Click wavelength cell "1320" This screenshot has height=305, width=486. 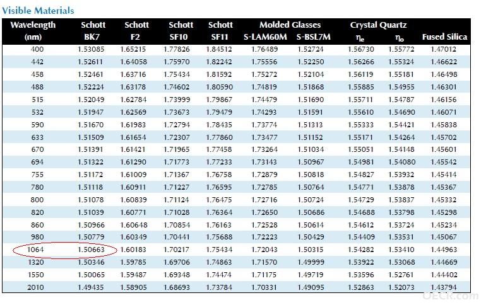pyautogui.click(x=35, y=262)
